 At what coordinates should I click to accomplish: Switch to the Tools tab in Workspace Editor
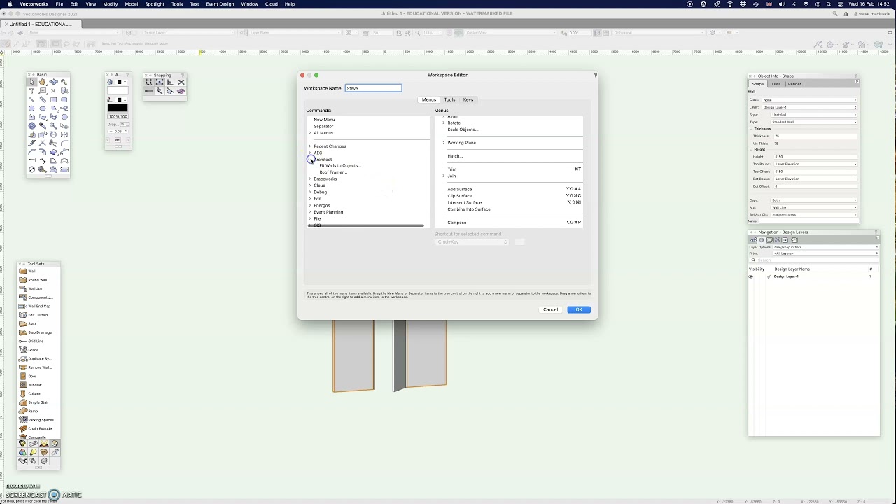[x=449, y=99]
